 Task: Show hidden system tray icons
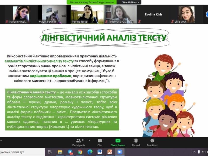click(x=194, y=152)
